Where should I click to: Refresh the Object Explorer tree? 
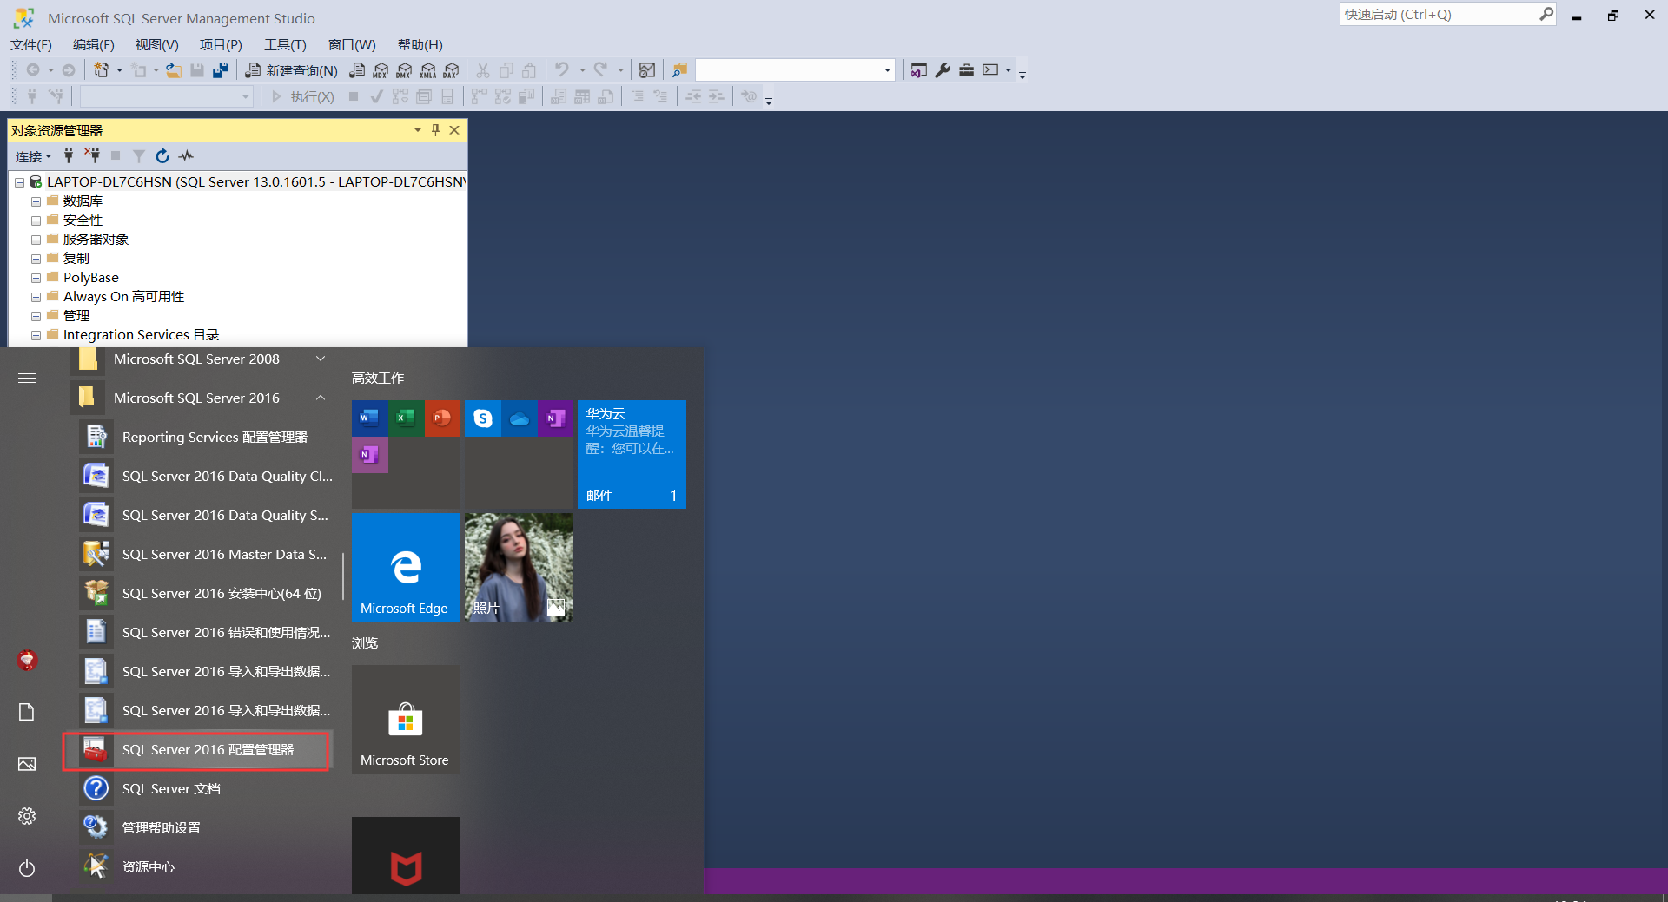pos(162,155)
